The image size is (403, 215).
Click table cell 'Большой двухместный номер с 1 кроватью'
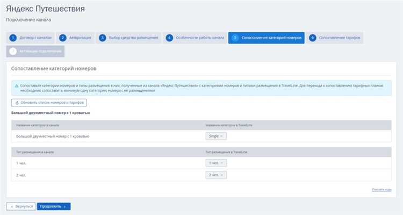[53, 137]
